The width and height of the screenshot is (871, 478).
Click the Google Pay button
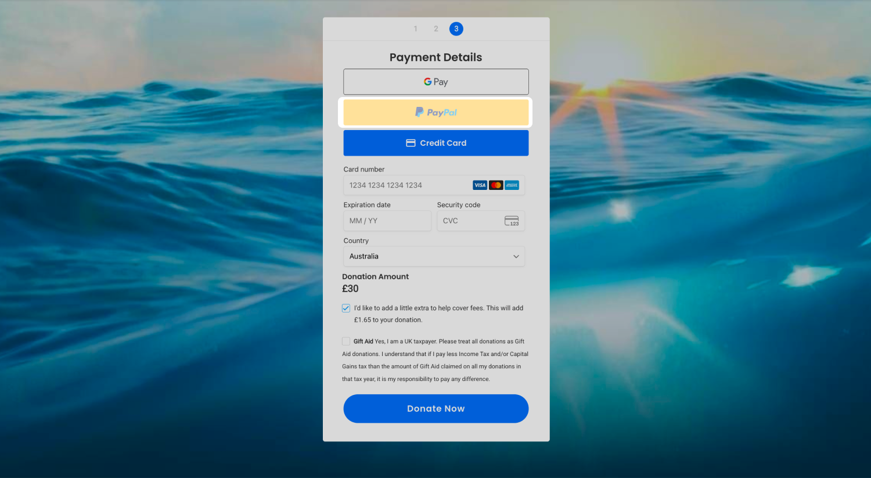point(435,82)
